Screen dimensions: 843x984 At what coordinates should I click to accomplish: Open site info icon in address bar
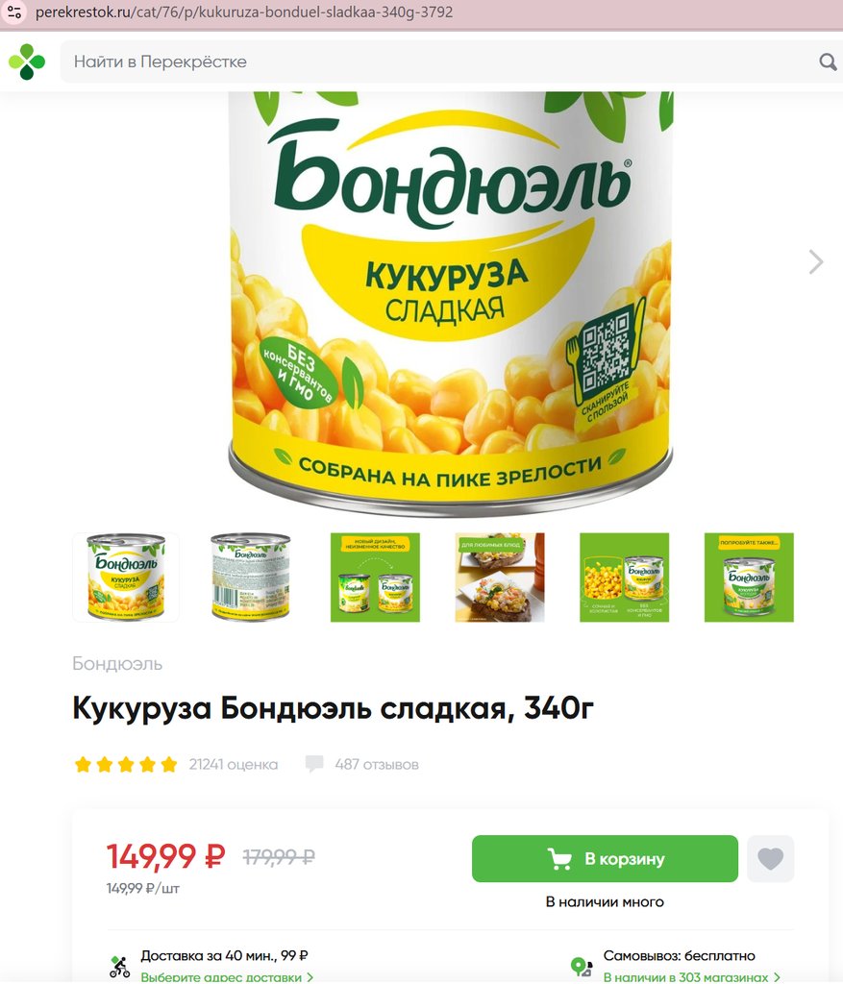click(x=13, y=12)
